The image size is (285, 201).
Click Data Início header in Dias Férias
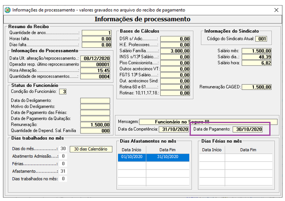point(212,150)
